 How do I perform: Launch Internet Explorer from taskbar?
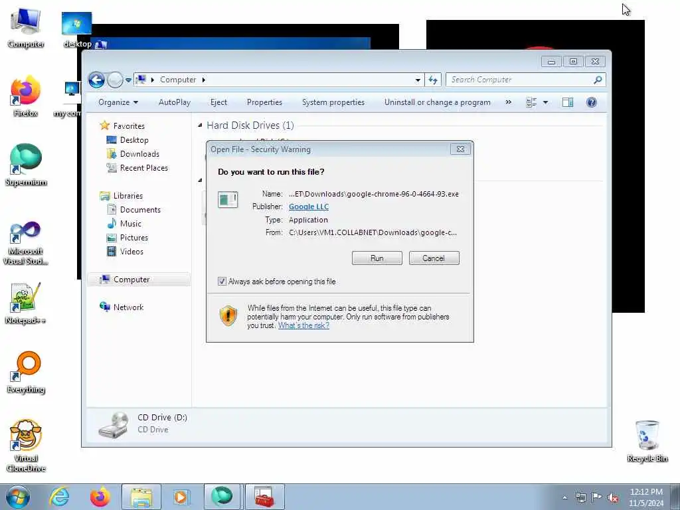59,497
